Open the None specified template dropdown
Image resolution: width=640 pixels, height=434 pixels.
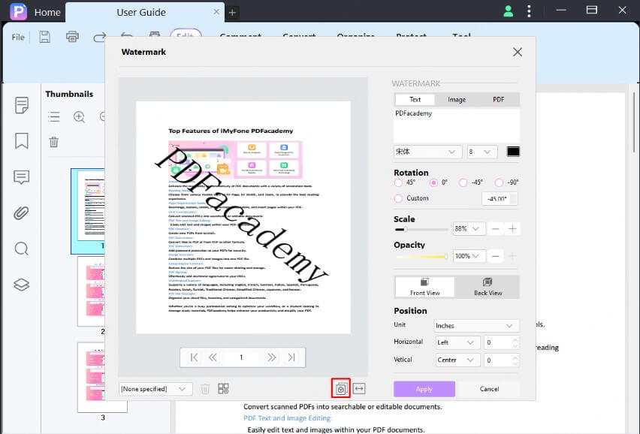click(x=155, y=389)
